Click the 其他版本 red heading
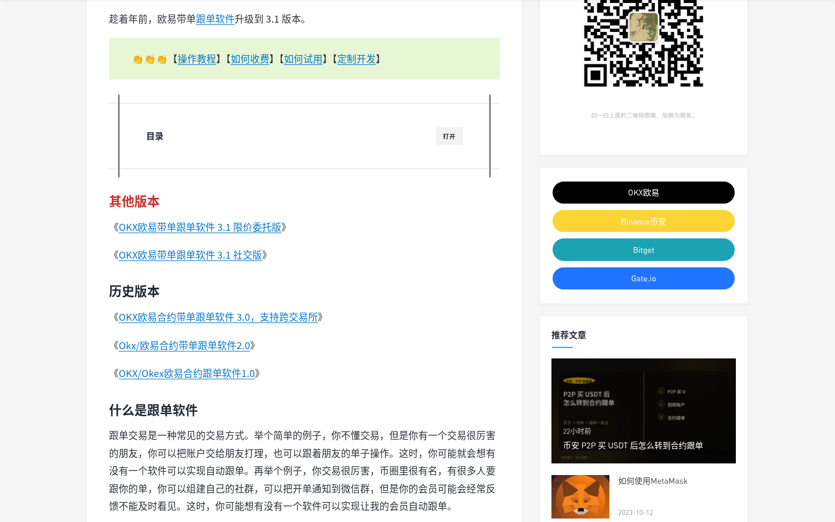 pos(134,202)
